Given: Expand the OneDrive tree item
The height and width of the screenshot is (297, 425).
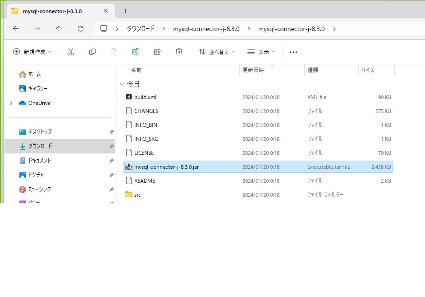Looking at the screenshot, I should [11, 103].
